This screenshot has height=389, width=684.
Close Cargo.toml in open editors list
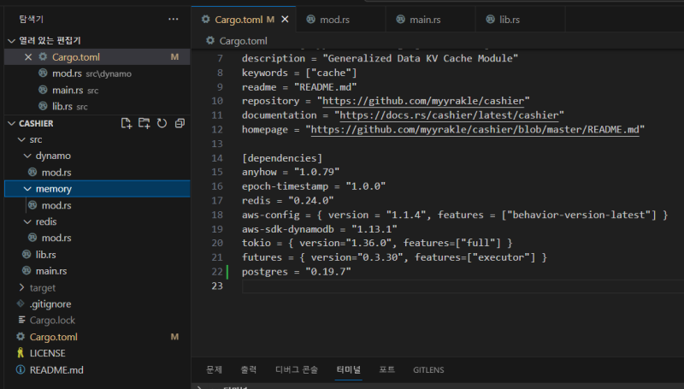pos(28,57)
